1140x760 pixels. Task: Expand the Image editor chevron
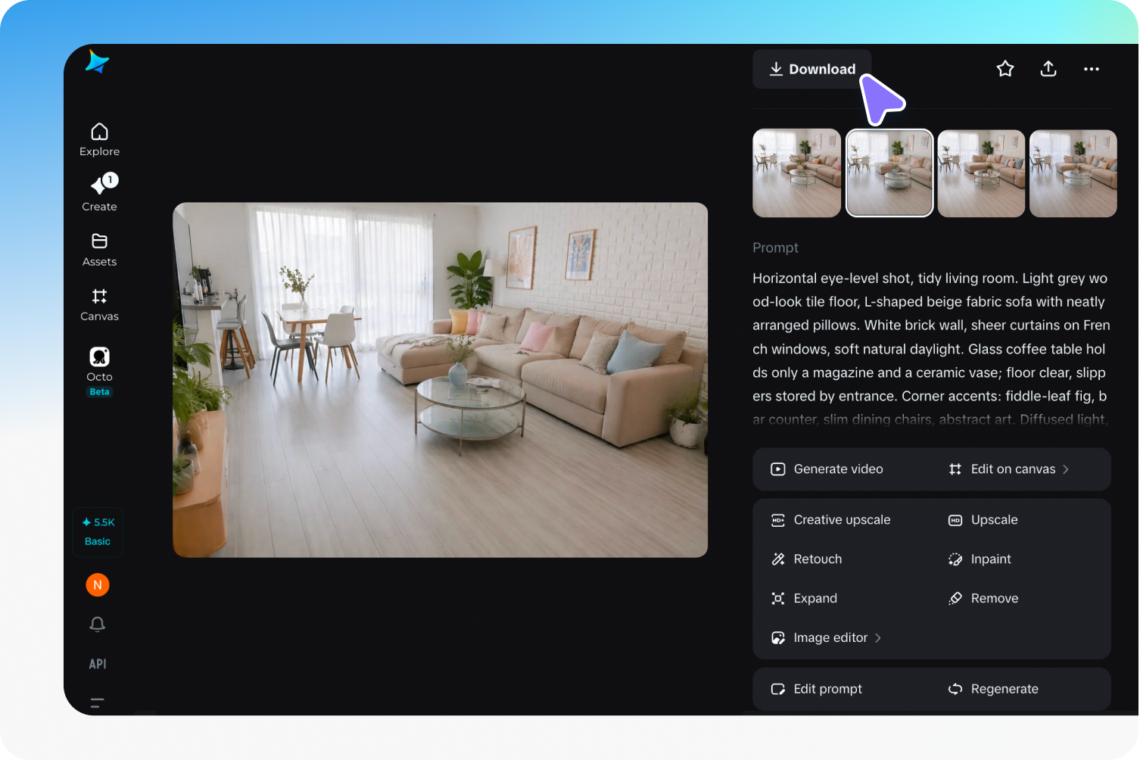click(878, 638)
